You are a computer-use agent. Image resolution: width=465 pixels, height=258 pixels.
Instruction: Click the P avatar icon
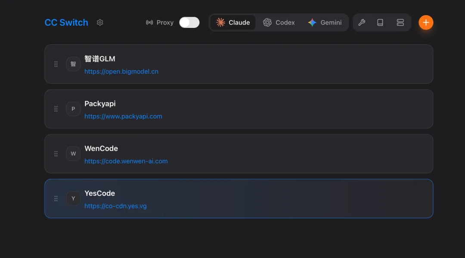(x=73, y=109)
